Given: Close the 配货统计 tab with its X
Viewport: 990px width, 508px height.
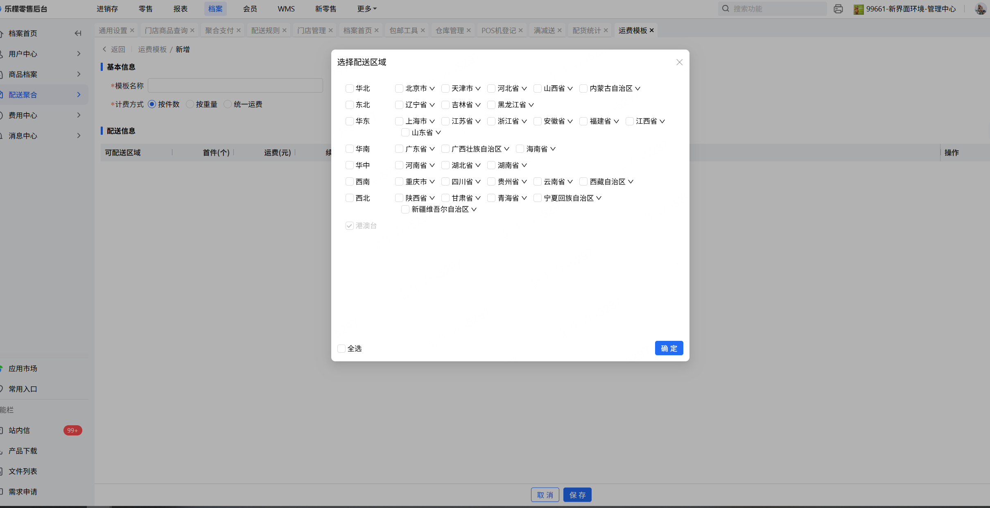Looking at the screenshot, I should pyautogui.click(x=606, y=30).
